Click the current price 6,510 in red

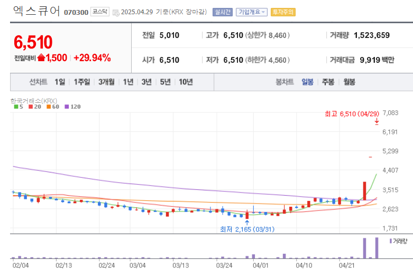(33, 42)
